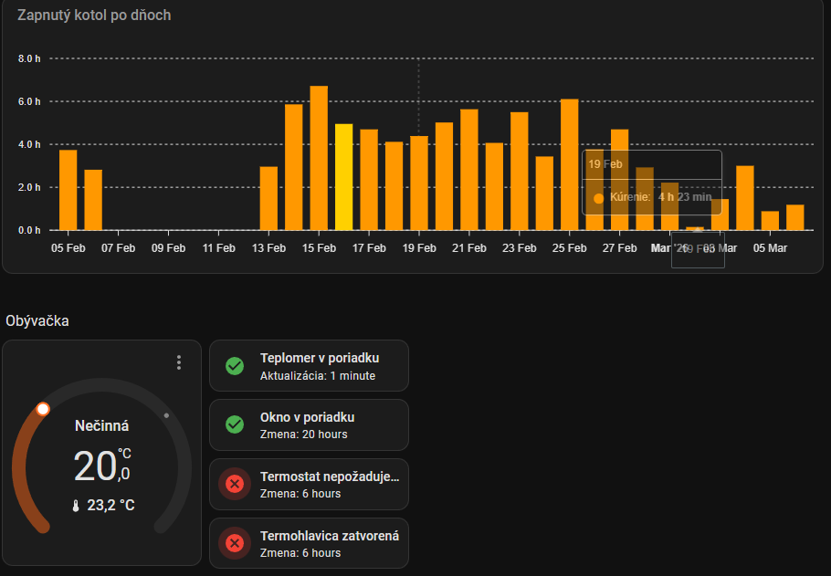Select the highlighted yellow bar for 16 Feb
This screenshot has height=576, width=831.
point(343,177)
